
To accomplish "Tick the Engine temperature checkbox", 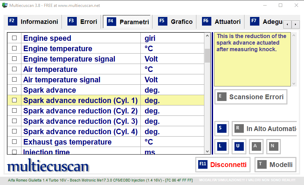I will tap(14, 48).
